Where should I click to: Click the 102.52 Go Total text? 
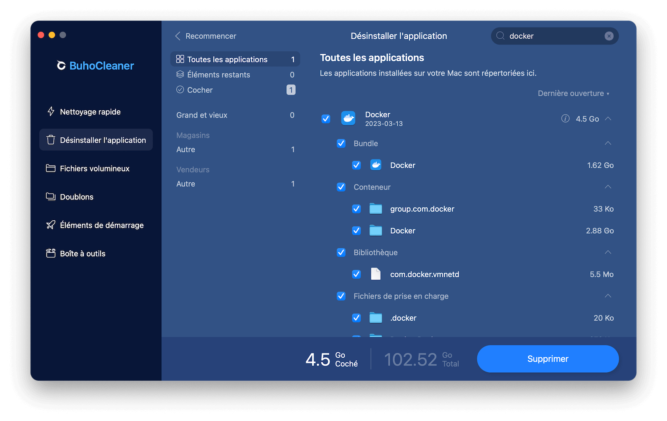[x=421, y=359]
